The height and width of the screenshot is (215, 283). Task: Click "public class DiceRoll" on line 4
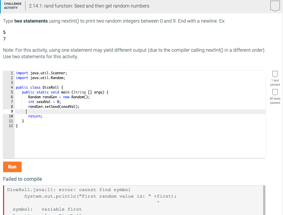38,87
